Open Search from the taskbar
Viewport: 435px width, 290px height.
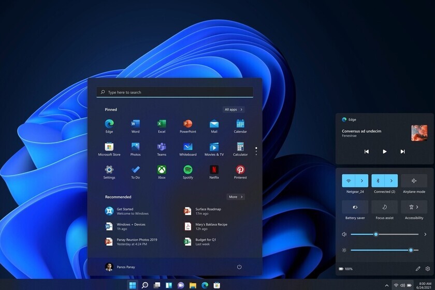click(144, 285)
